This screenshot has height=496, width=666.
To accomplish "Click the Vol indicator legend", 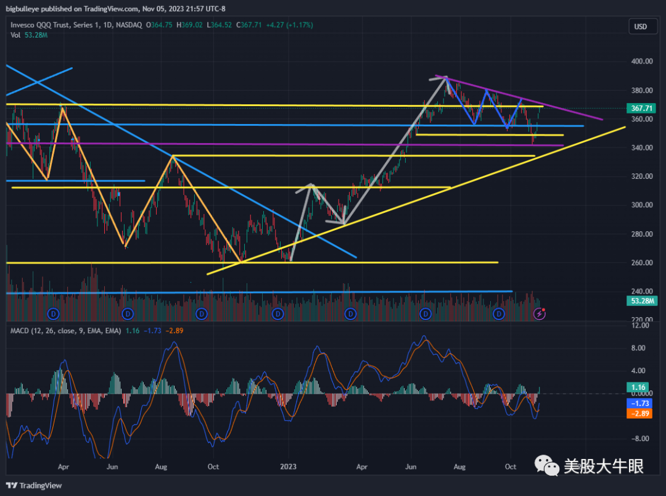I will click(29, 35).
